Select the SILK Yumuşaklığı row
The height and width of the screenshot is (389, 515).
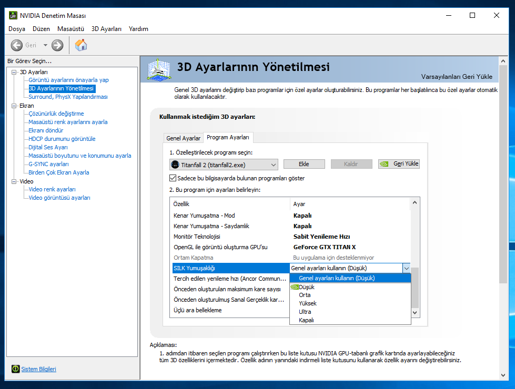230,268
